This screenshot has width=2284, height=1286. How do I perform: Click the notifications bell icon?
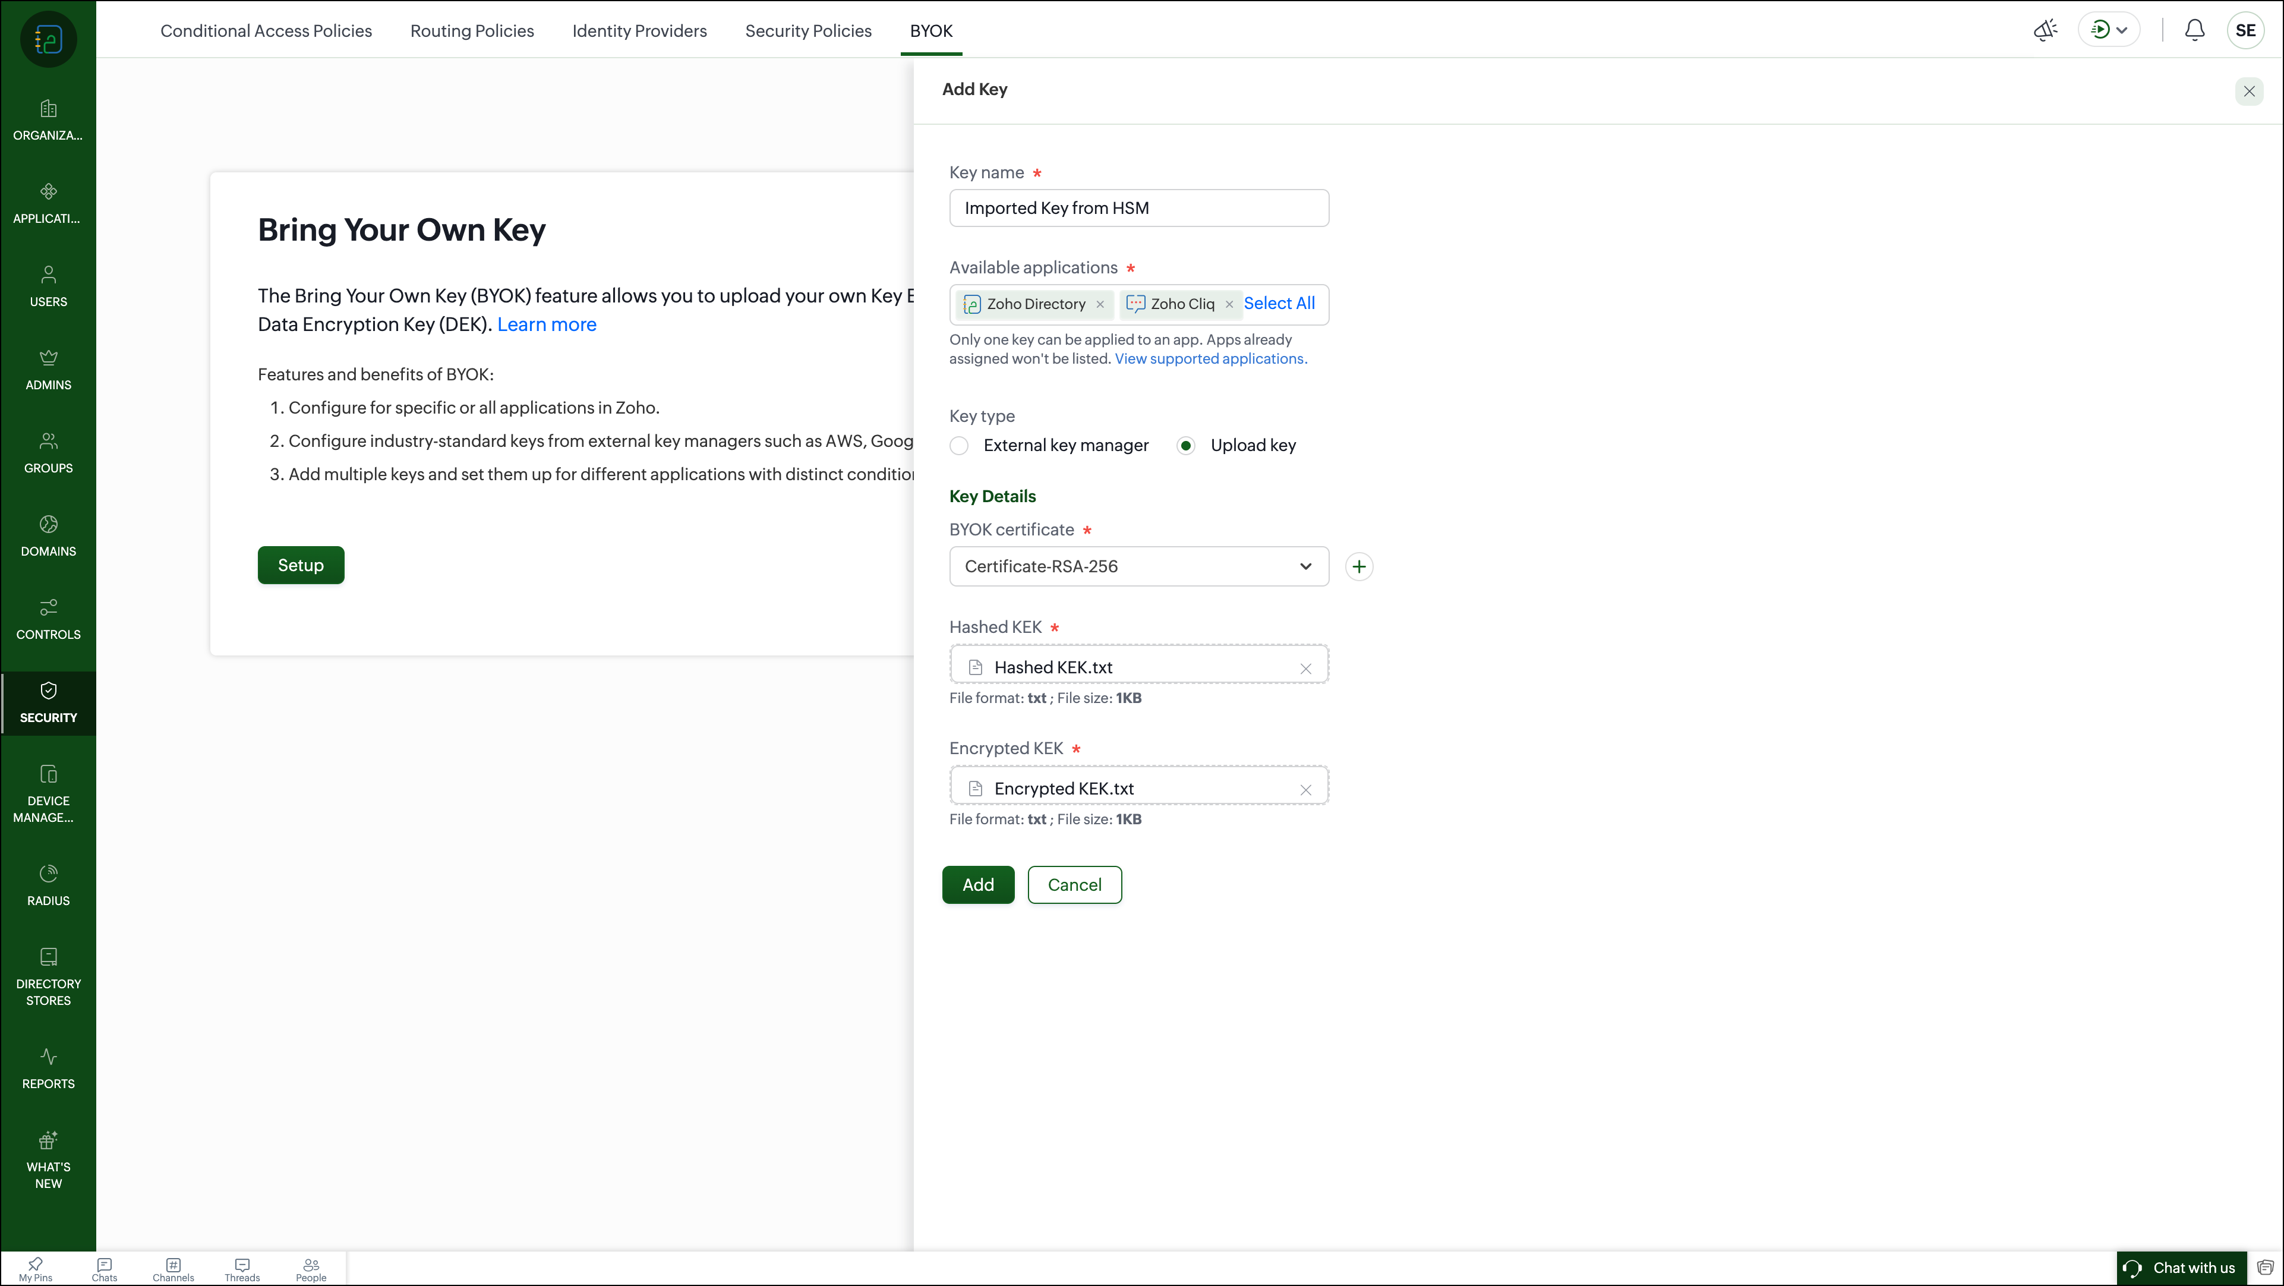click(2194, 30)
